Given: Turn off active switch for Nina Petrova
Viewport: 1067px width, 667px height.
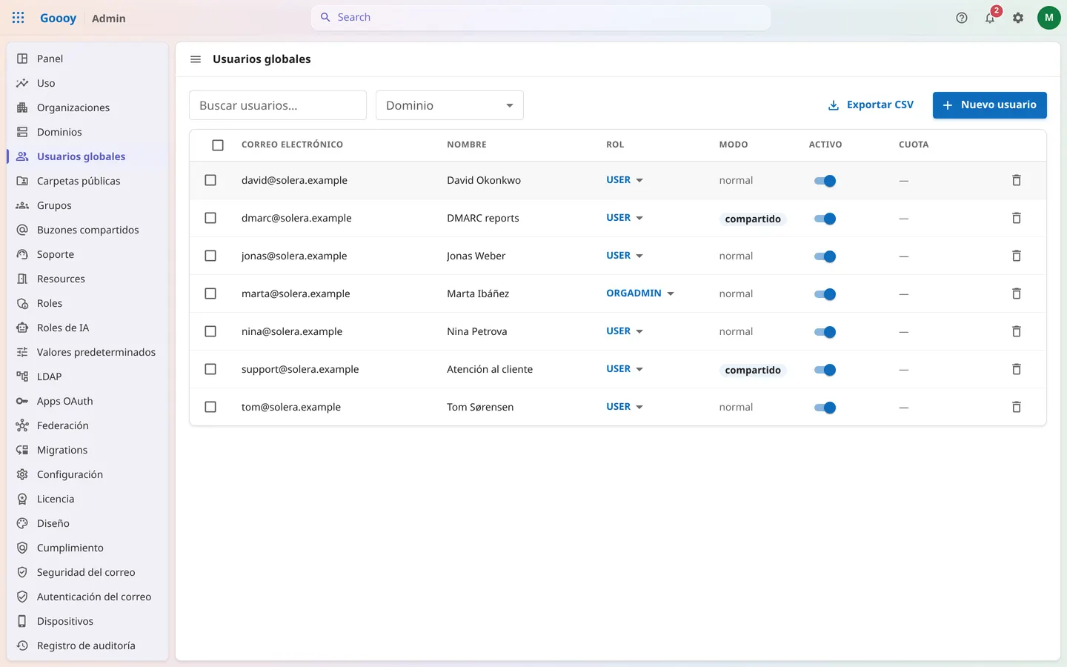Looking at the screenshot, I should [x=825, y=332].
